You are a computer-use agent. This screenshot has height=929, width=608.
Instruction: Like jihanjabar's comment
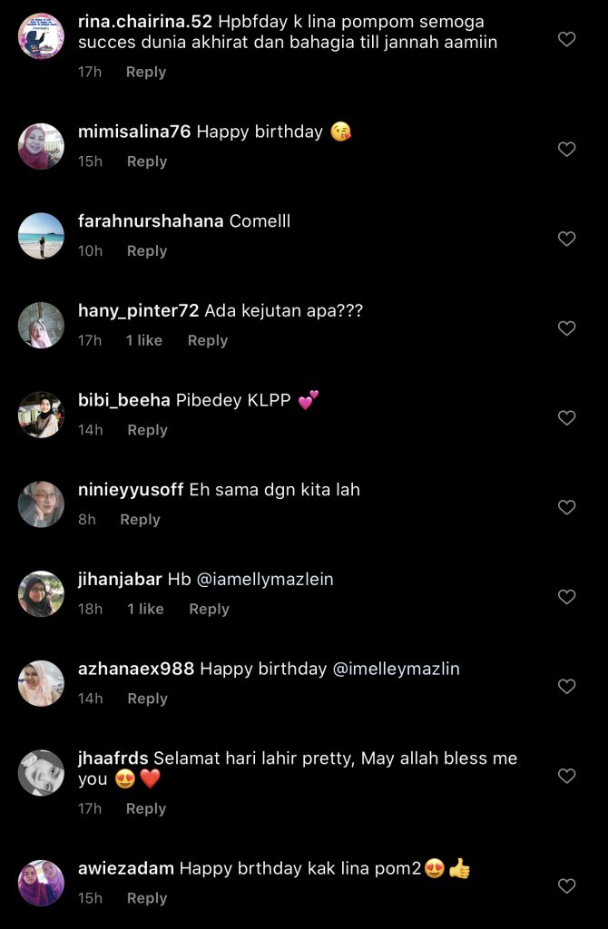(x=566, y=597)
